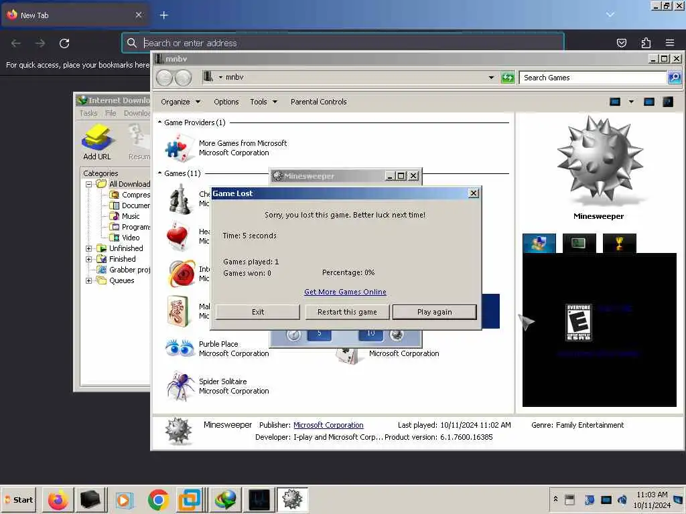Open a new Firefox tab
The width and height of the screenshot is (686, 514).
coord(163,15)
